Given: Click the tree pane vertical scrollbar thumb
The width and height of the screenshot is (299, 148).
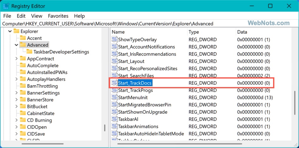Looking at the screenshot, I should point(105,128).
